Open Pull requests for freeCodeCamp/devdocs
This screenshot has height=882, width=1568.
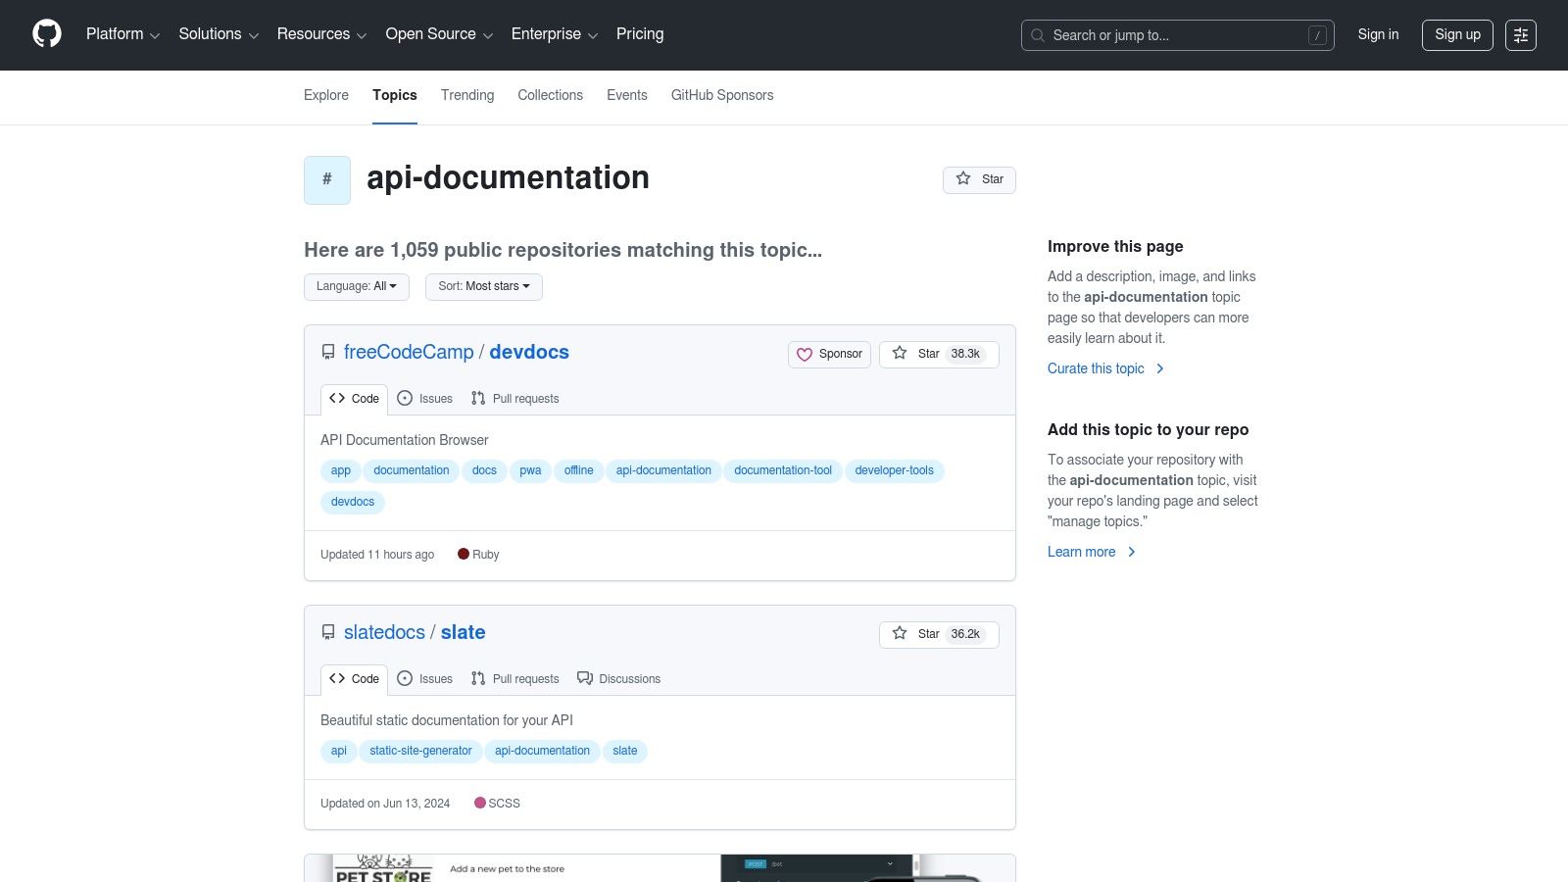(x=514, y=399)
